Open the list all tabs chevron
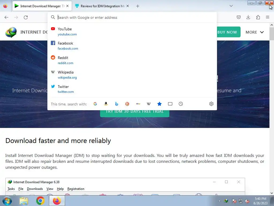 pyautogui.click(x=231, y=6)
